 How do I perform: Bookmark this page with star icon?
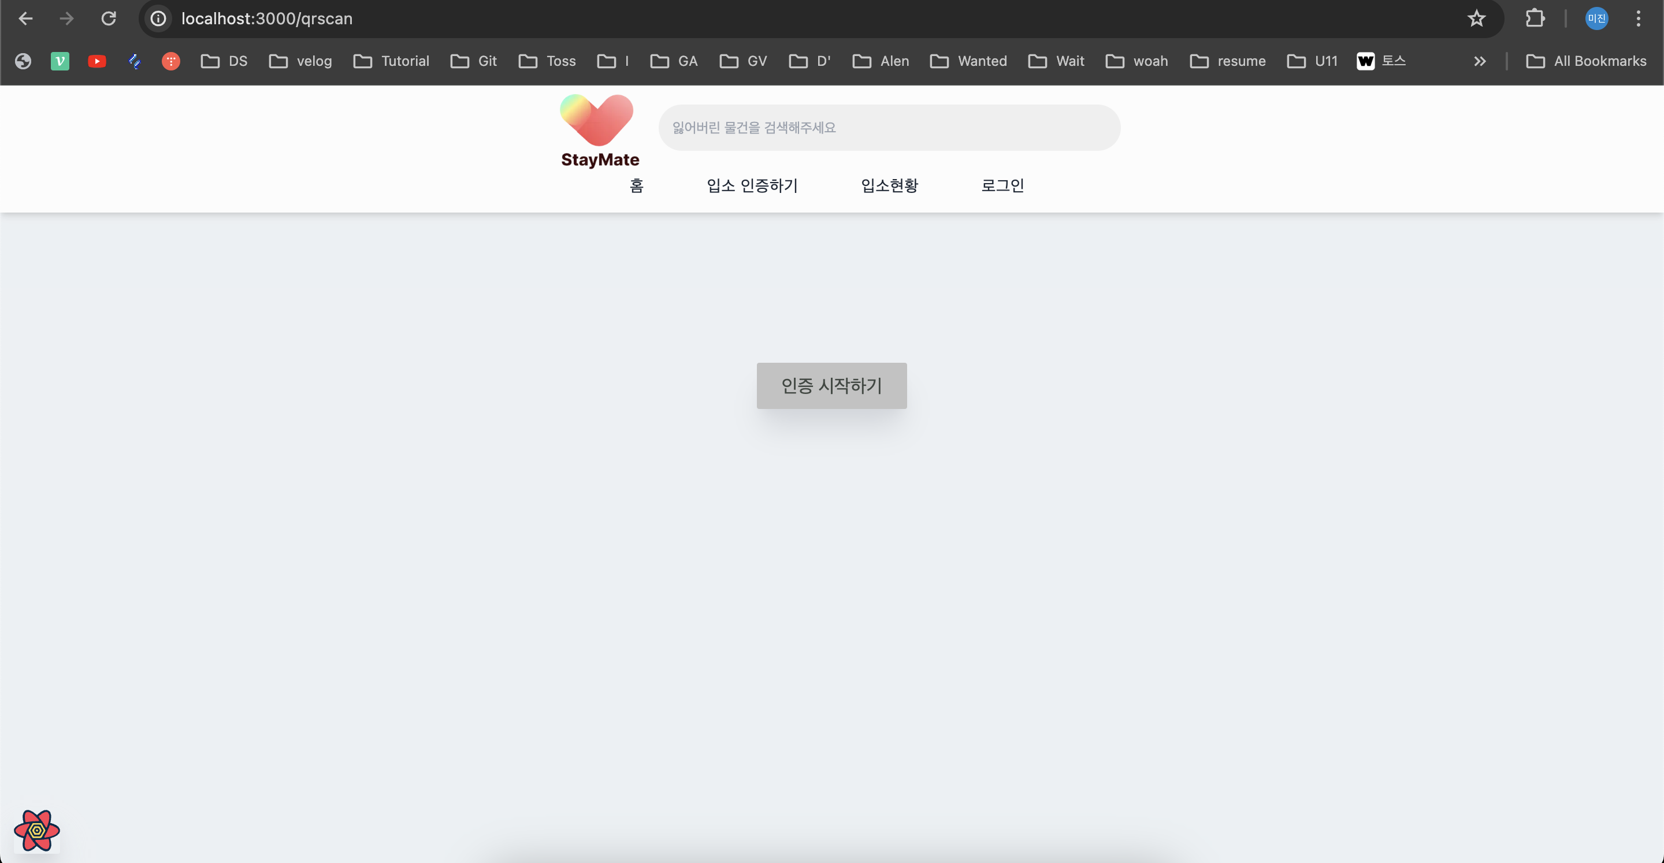(1476, 18)
